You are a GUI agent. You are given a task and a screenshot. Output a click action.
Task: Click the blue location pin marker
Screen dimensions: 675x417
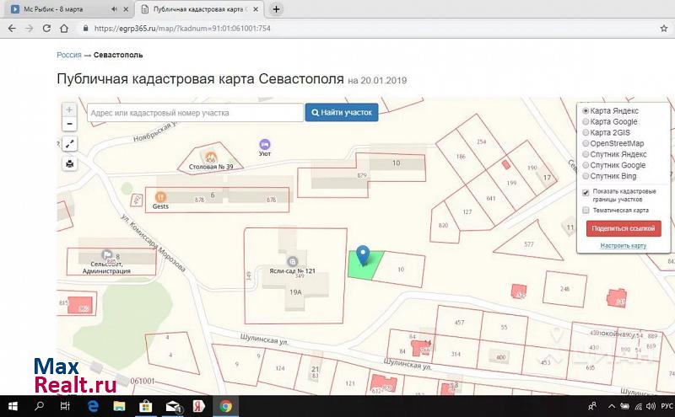click(364, 255)
